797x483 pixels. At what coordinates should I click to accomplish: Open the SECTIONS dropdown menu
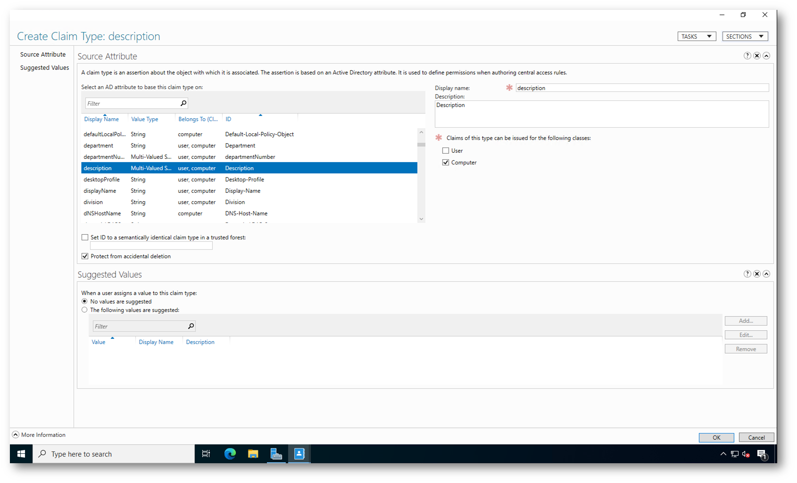(x=745, y=36)
